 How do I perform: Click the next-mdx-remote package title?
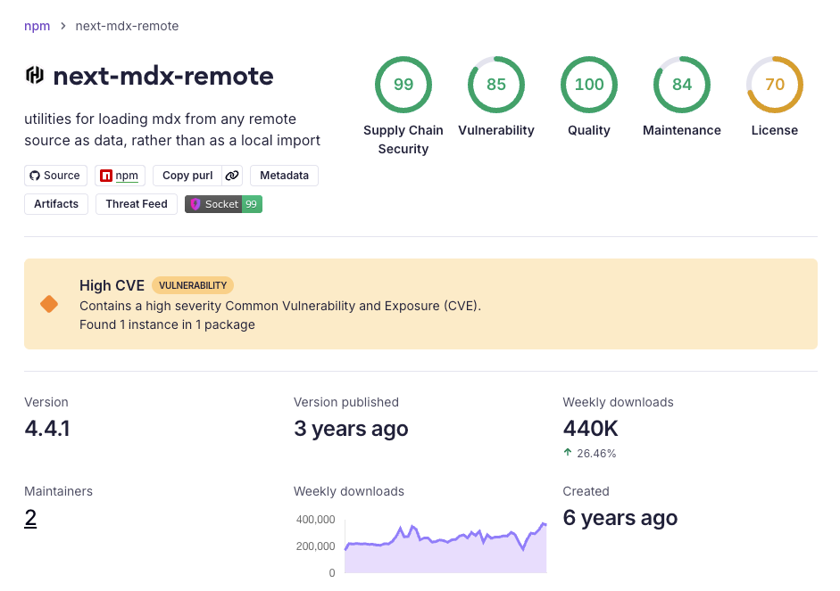pyautogui.click(x=163, y=76)
